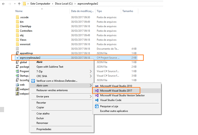The height and width of the screenshot is (135, 198).
Task: Select the global JSON file icon
Action: click(17, 62)
